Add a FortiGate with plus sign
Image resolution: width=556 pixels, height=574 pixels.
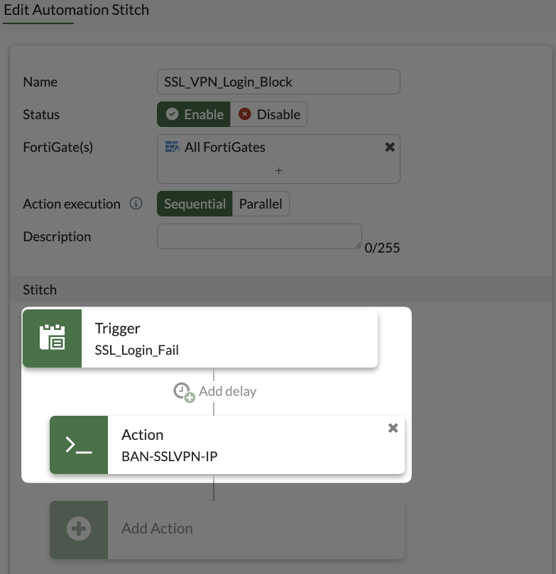(279, 170)
